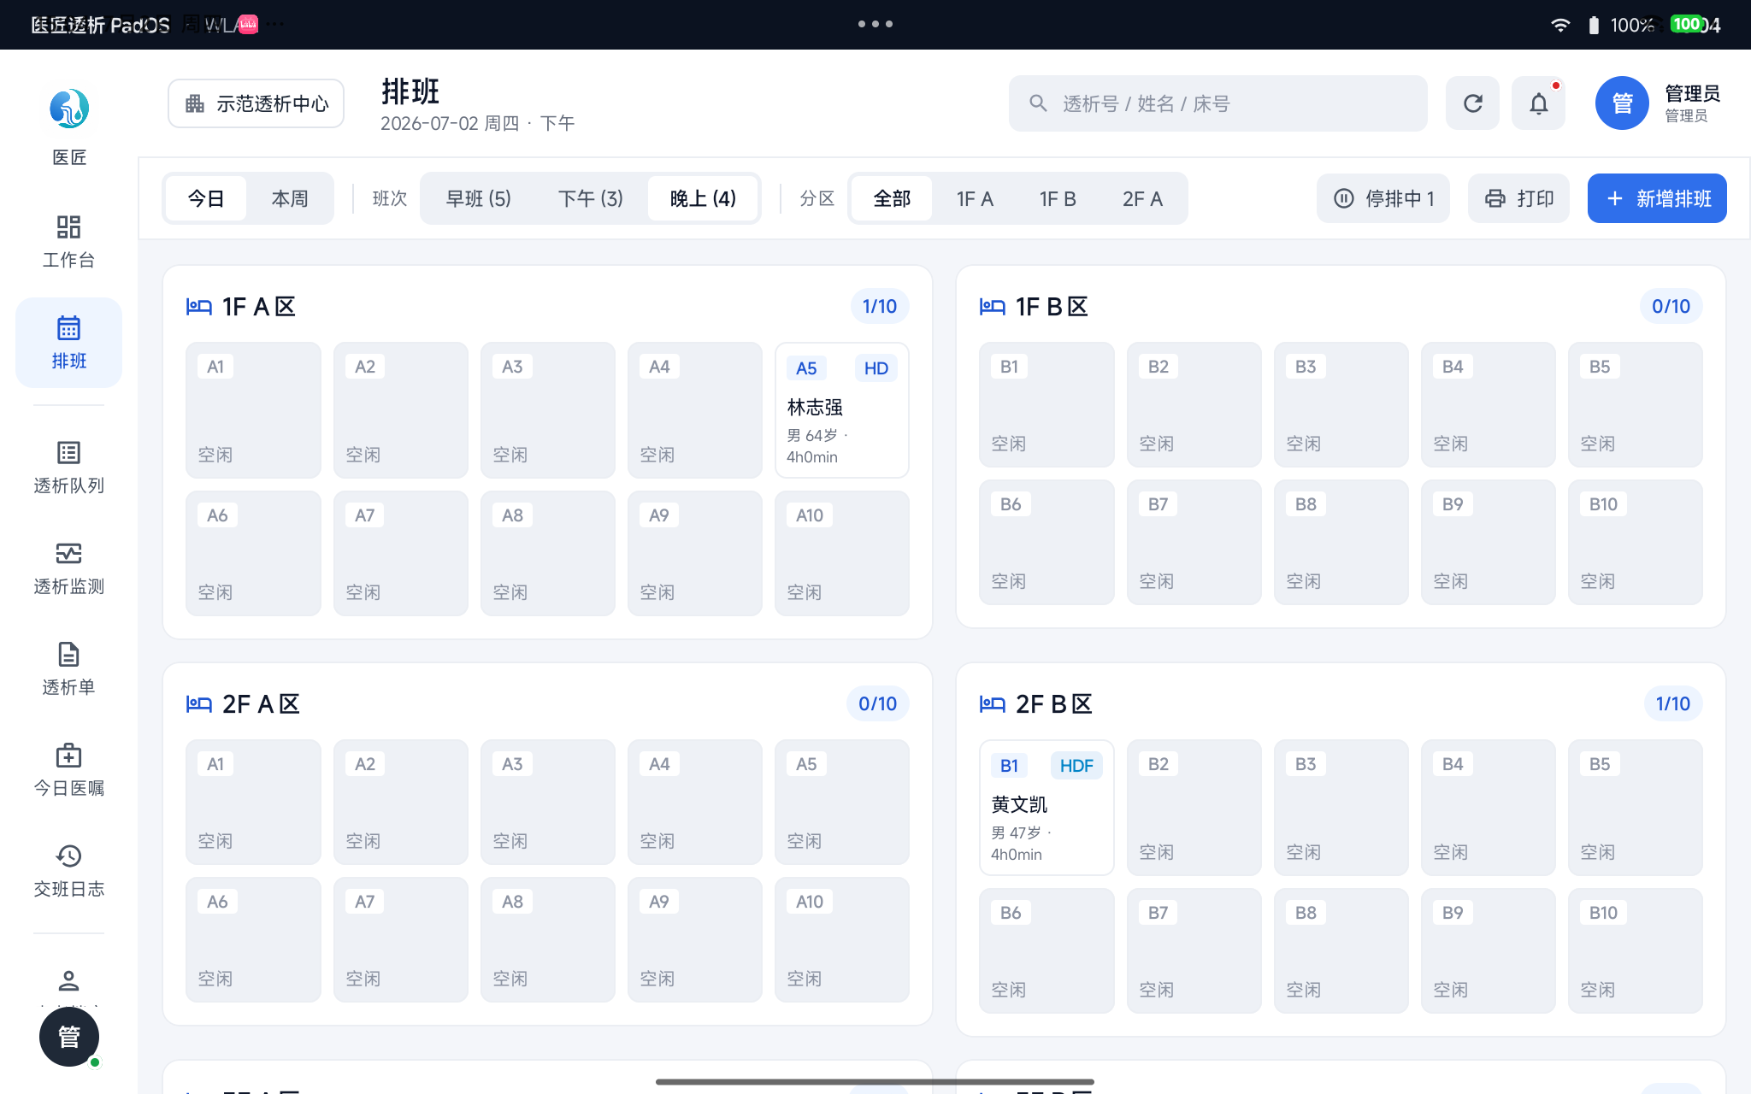Click the 医匠 app logo
1751x1094 pixels.
click(x=69, y=109)
